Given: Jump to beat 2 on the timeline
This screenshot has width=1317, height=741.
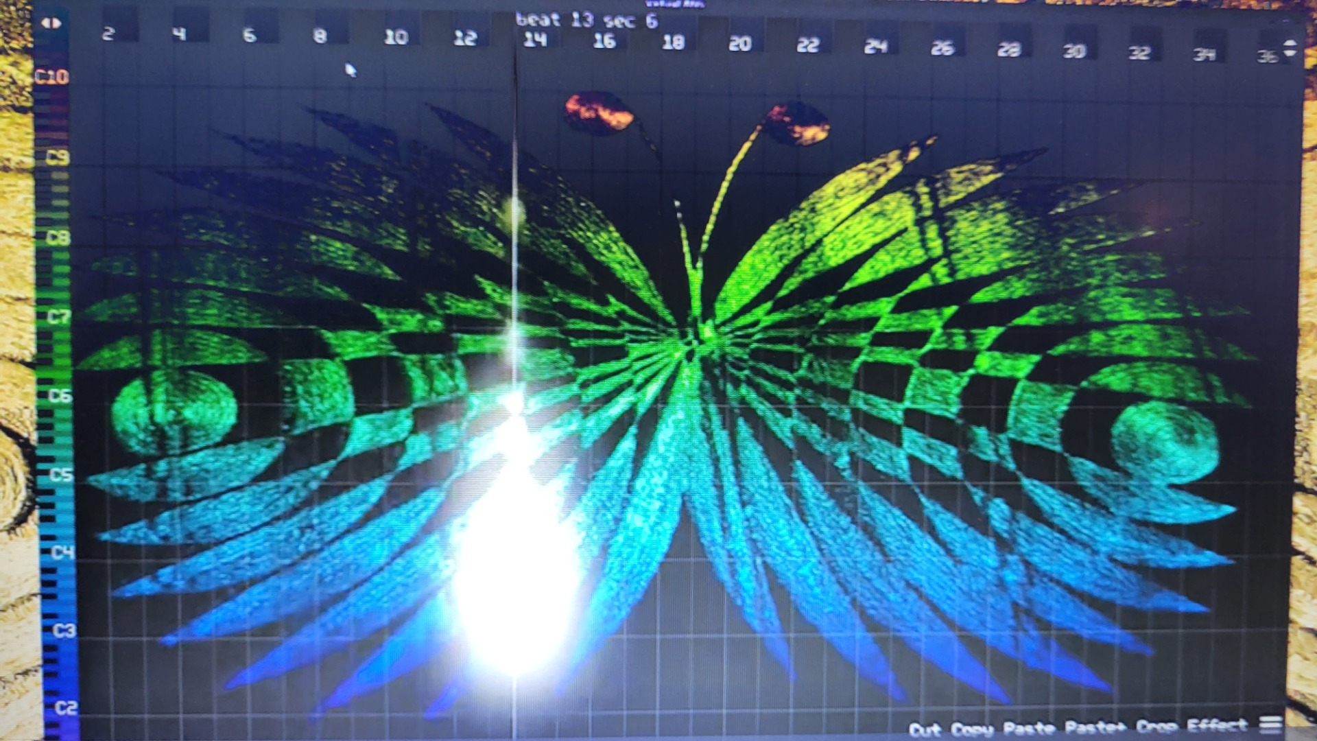Looking at the screenshot, I should pos(108,33).
